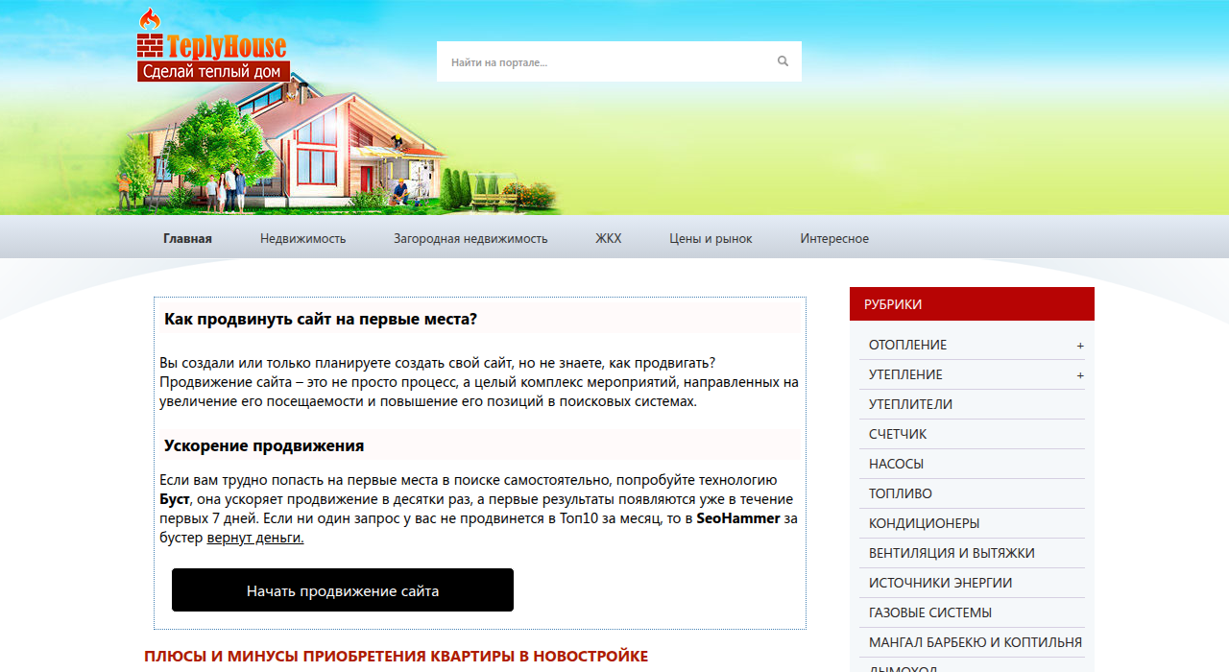Open the ТОПЛИВО category
The width and height of the screenshot is (1229, 672).
[x=900, y=493]
